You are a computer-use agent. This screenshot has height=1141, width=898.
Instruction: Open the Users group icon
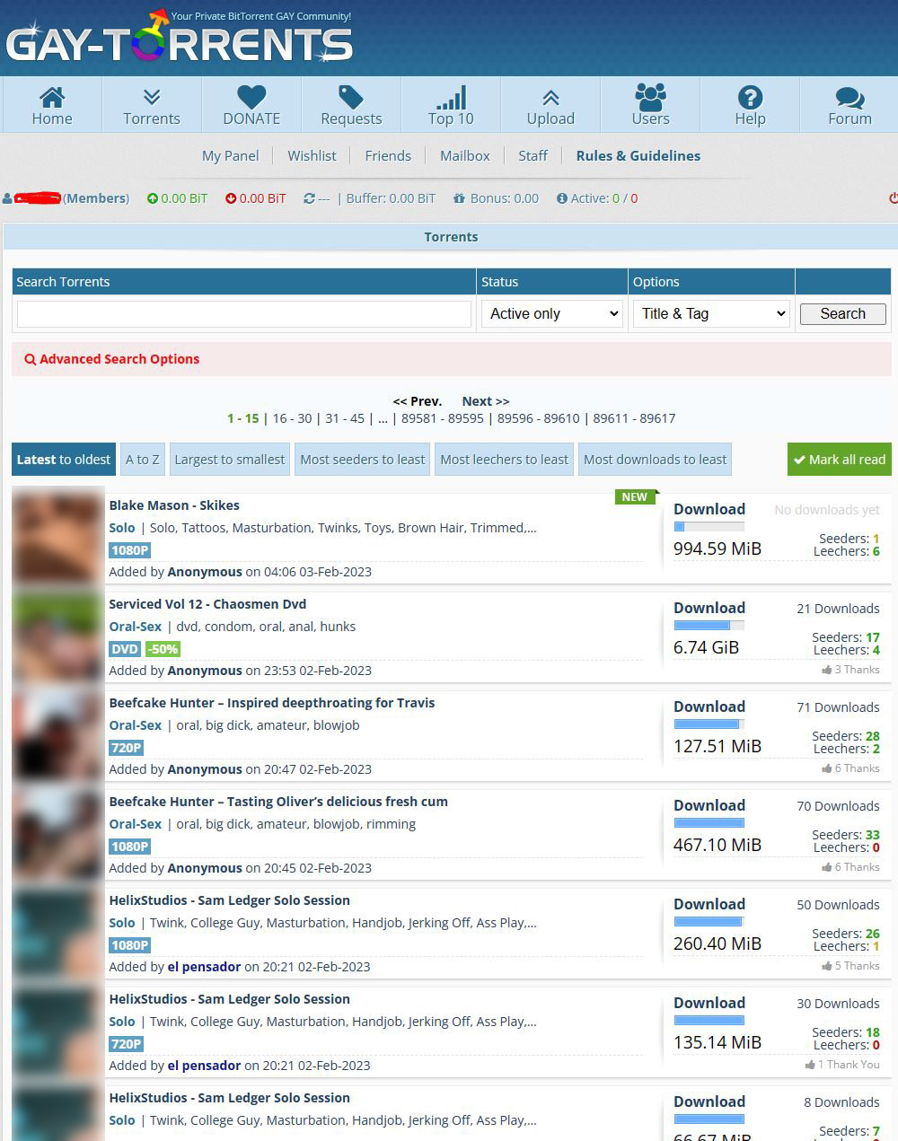pyautogui.click(x=650, y=97)
